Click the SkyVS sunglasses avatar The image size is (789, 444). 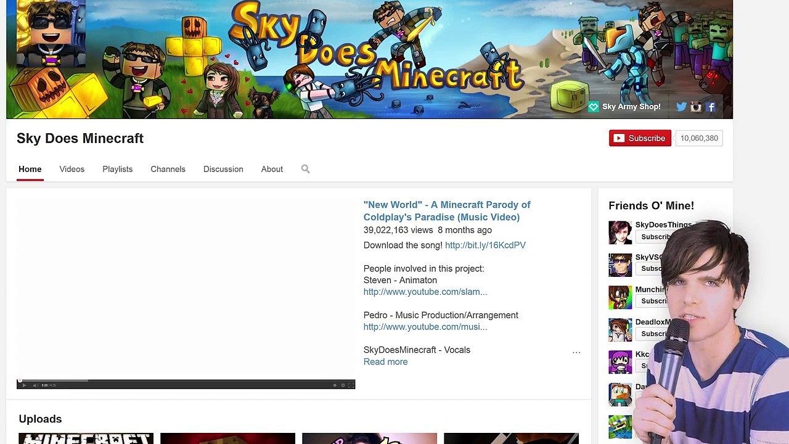click(620, 265)
